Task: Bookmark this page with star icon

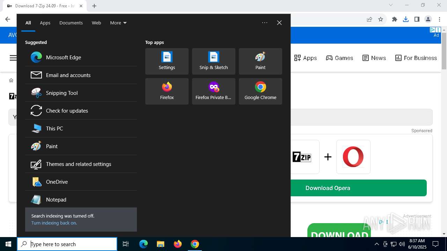Action: click(x=381, y=19)
